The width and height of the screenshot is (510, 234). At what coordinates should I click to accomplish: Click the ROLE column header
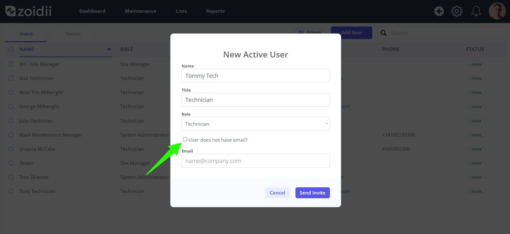pyautogui.click(x=127, y=49)
